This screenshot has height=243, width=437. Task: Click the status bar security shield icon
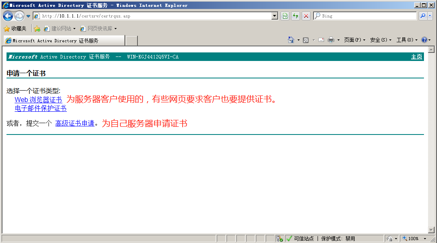pyautogui.click(x=280, y=239)
